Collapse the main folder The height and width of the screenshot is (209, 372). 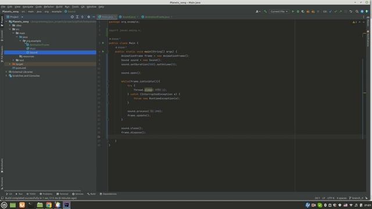13,33
